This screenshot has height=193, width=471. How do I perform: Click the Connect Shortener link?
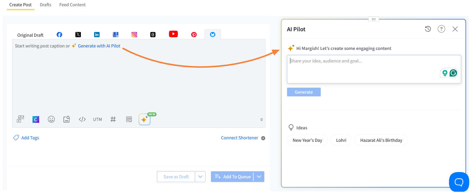(239, 138)
